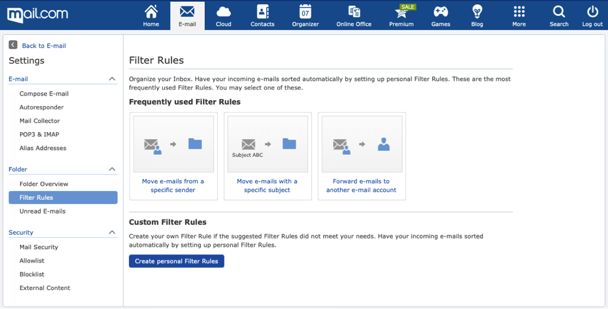608x309 pixels.
Task: Open the Home house icon
Action: (151, 12)
